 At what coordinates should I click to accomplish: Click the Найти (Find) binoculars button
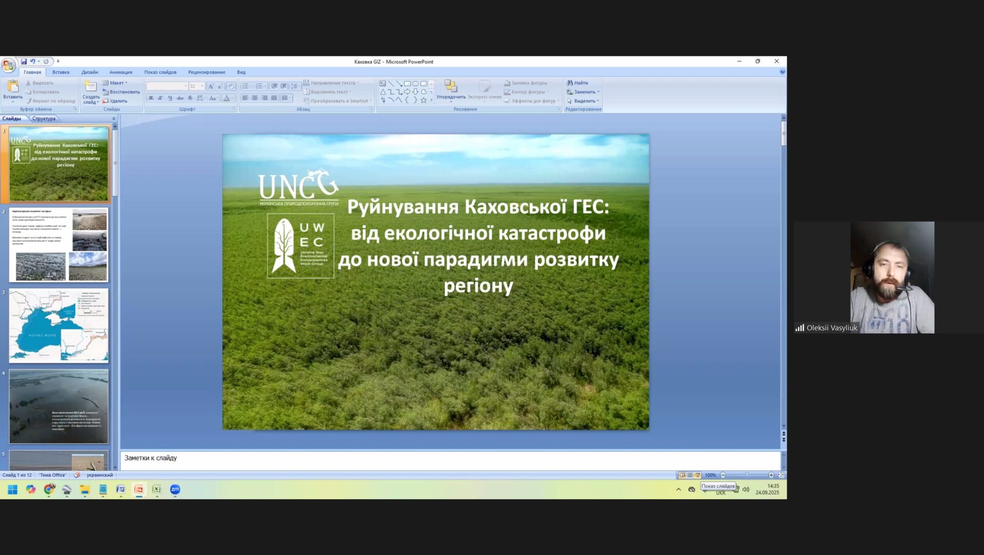(577, 83)
